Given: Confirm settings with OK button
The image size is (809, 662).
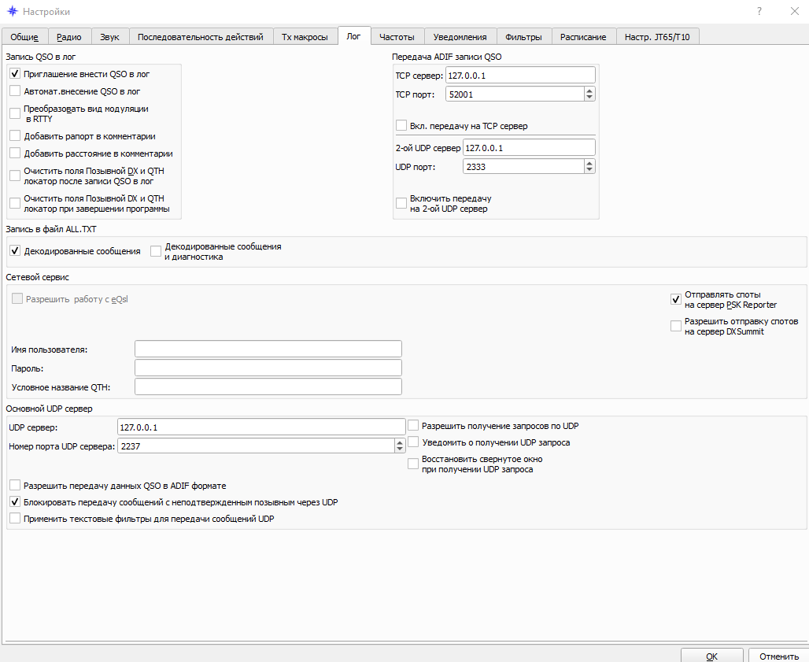Looking at the screenshot, I should click(711, 655).
